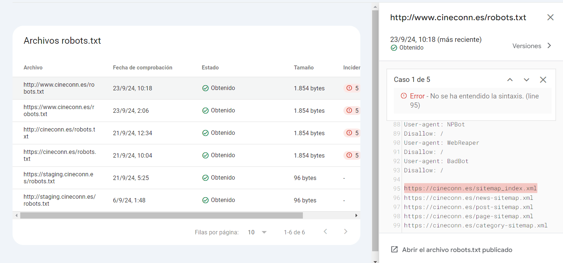The image size is (563, 263).
Task: Select http://www.cineconn.es/robots.txt file row
Action: 186,88
